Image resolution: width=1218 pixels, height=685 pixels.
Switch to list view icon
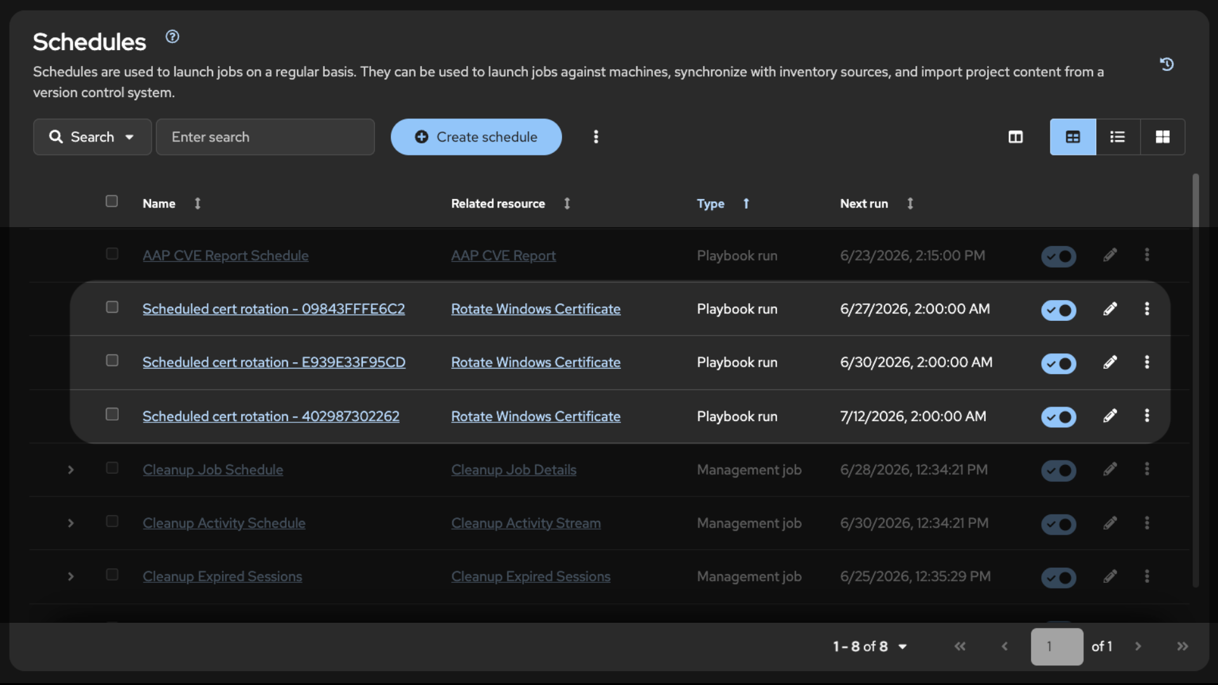1118,137
